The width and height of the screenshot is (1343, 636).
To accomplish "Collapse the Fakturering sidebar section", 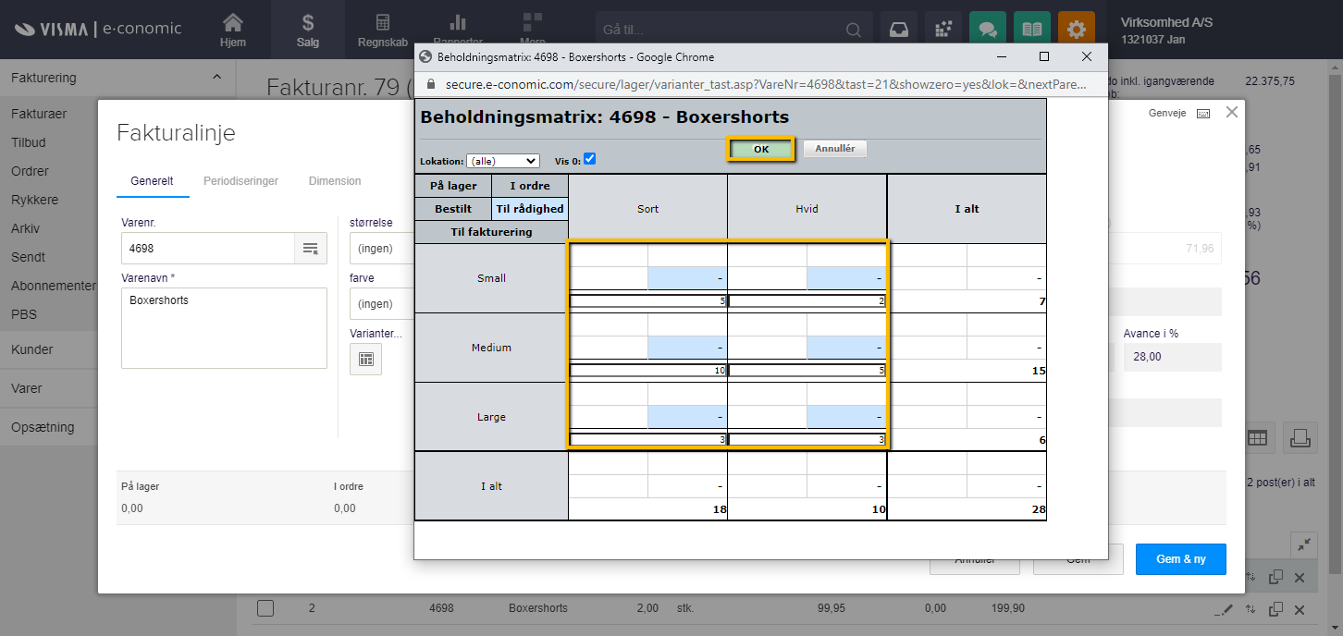I will (217, 78).
